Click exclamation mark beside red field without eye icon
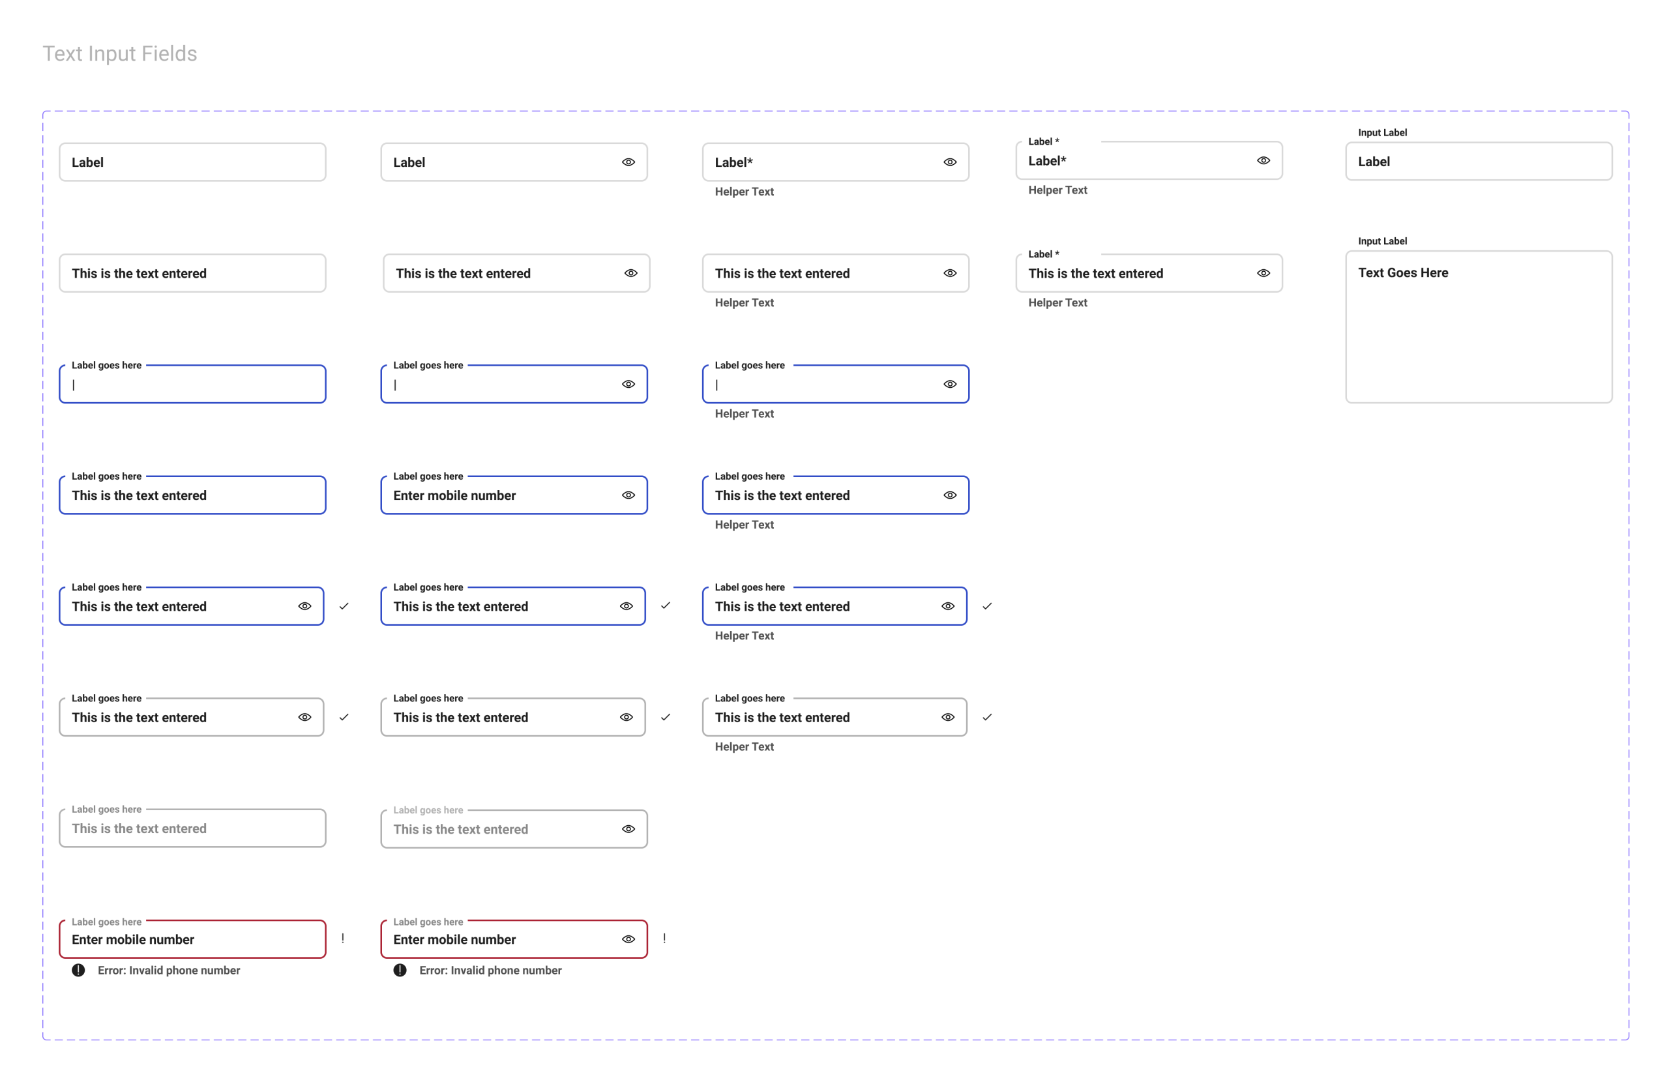Viewport: 1669px width, 1082px height. pos(342,938)
